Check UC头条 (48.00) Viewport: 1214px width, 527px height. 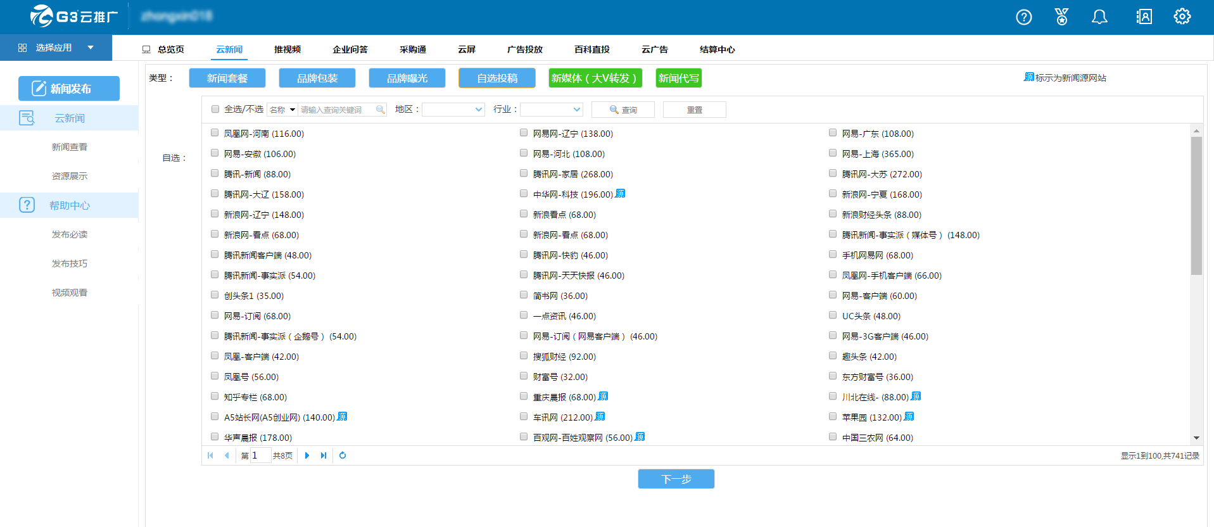(x=833, y=315)
